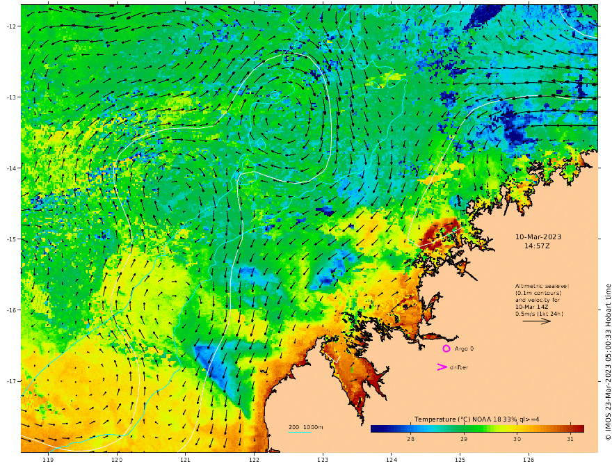This screenshot has width=612, height=473.
Task: Click the 126 longitude axis label
Action: pos(529,460)
